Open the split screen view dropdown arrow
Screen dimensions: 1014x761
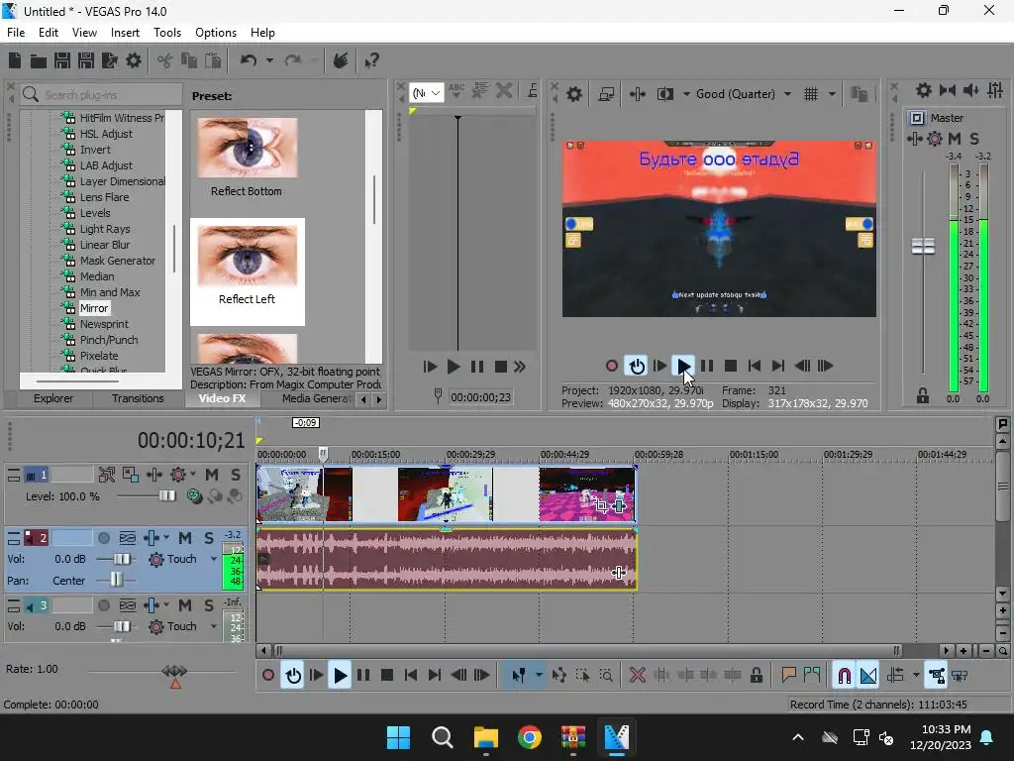[x=686, y=94]
